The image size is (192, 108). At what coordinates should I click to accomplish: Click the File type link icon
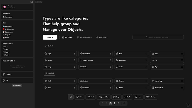click(x=153, y=60)
